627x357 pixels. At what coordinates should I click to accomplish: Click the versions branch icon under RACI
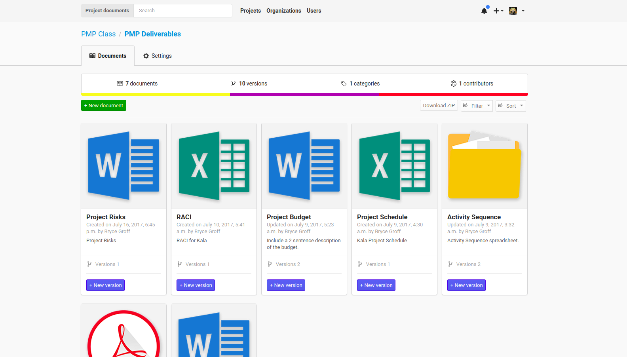(180, 264)
